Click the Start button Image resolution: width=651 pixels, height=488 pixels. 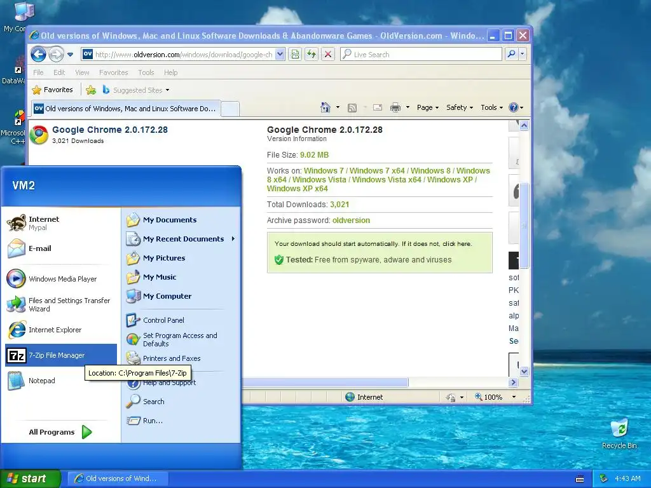click(30, 479)
